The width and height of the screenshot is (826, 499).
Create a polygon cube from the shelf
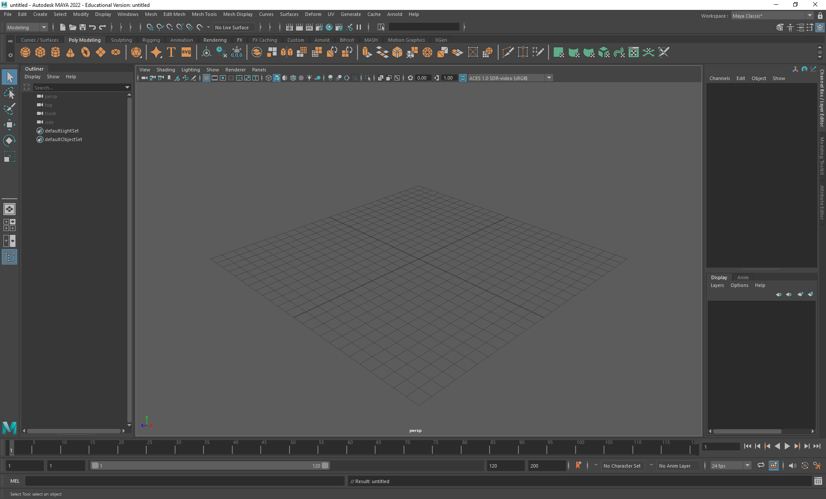point(40,52)
